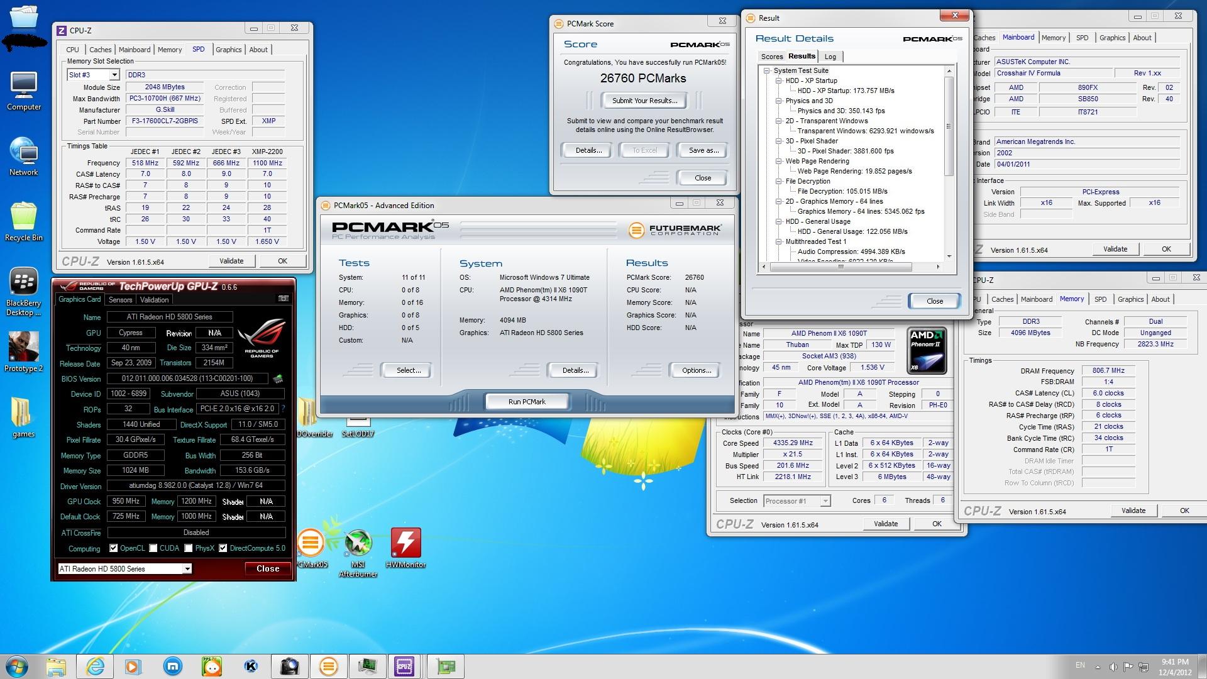This screenshot has width=1207, height=679.
Task: Open the Windows Start button
Action: coord(17,666)
